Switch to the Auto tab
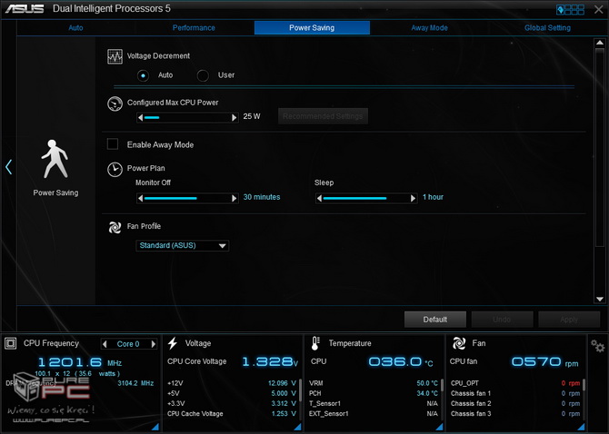Screen dimensions: 609x434 (x=75, y=28)
